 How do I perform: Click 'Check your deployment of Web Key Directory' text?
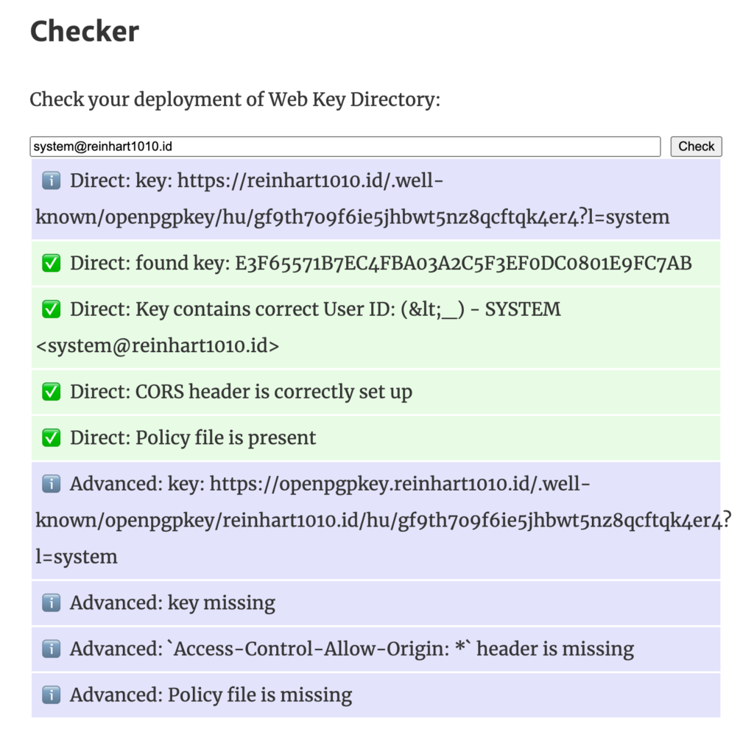(x=235, y=99)
